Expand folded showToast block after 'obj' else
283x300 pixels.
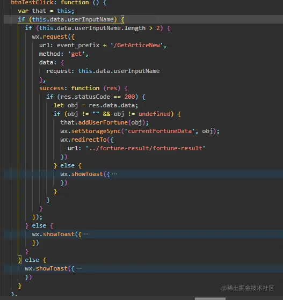[114, 174]
